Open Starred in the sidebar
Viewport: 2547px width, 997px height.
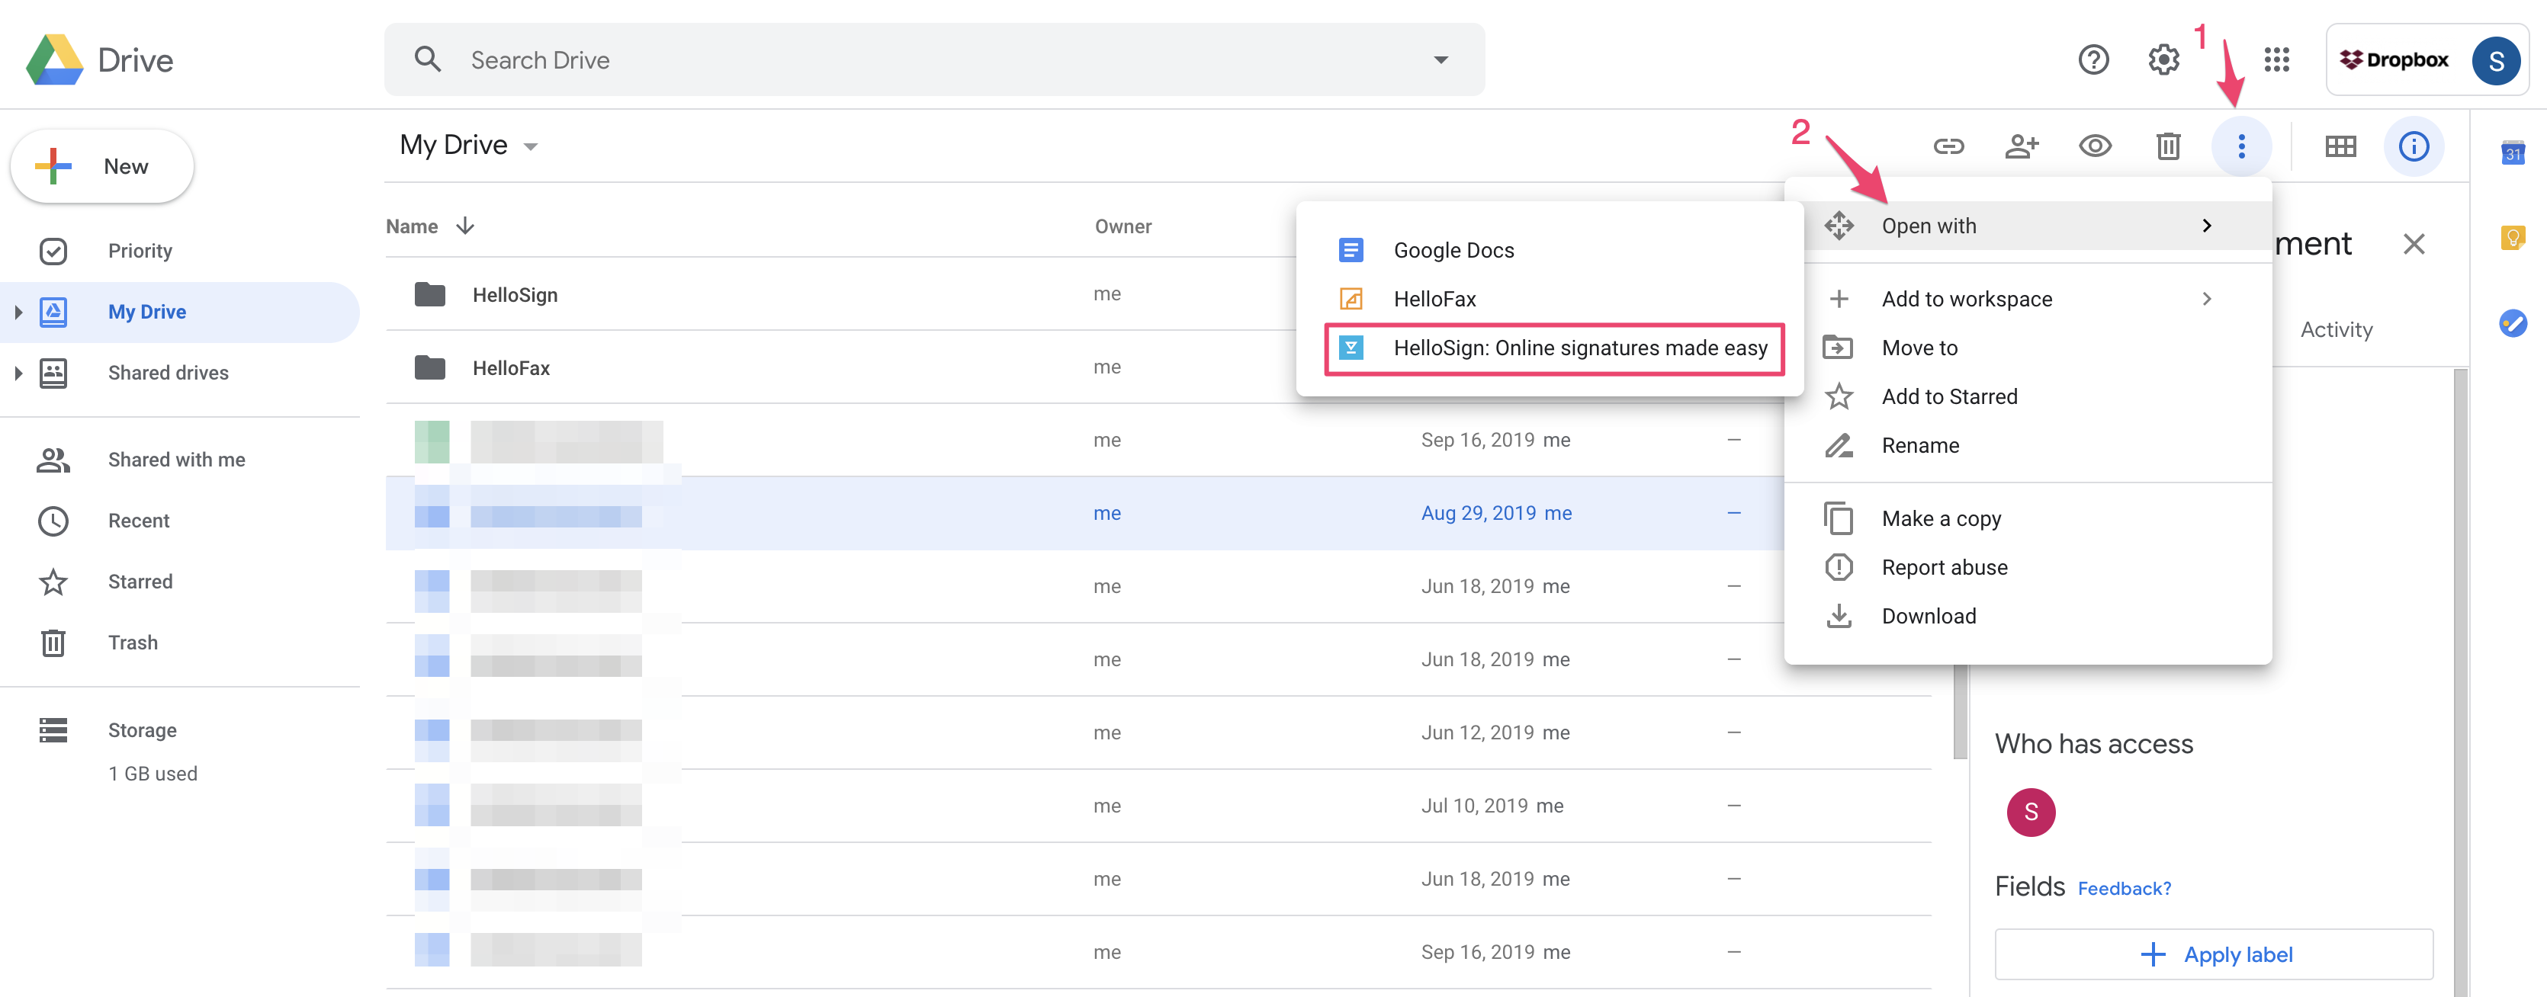click(x=179, y=582)
